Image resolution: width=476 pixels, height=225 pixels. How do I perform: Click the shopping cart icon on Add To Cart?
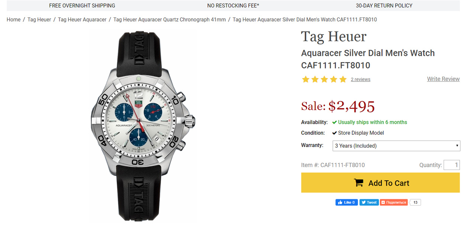click(x=358, y=183)
